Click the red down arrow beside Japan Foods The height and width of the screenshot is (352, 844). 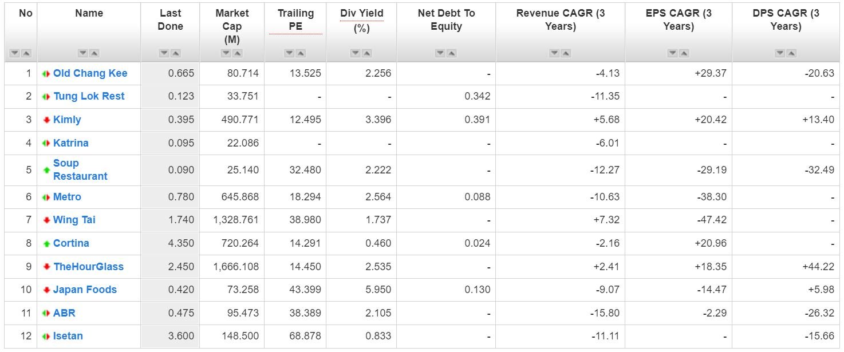click(x=46, y=290)
